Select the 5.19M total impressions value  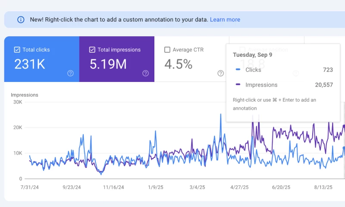tap(108, 64)
